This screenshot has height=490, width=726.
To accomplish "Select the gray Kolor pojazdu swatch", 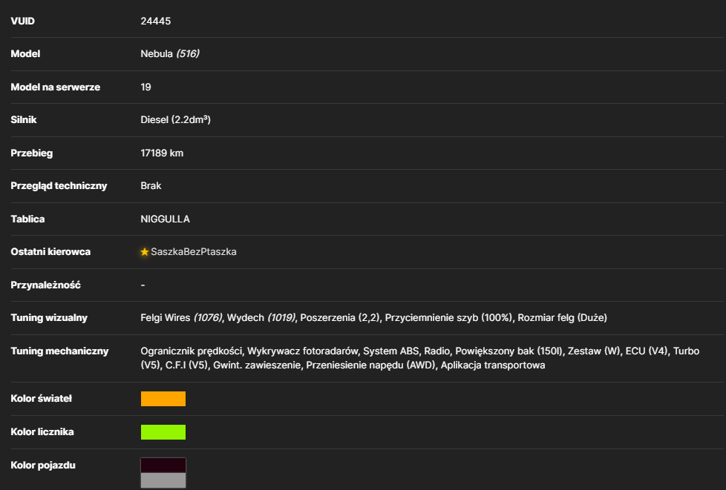I will pos(163,480).
